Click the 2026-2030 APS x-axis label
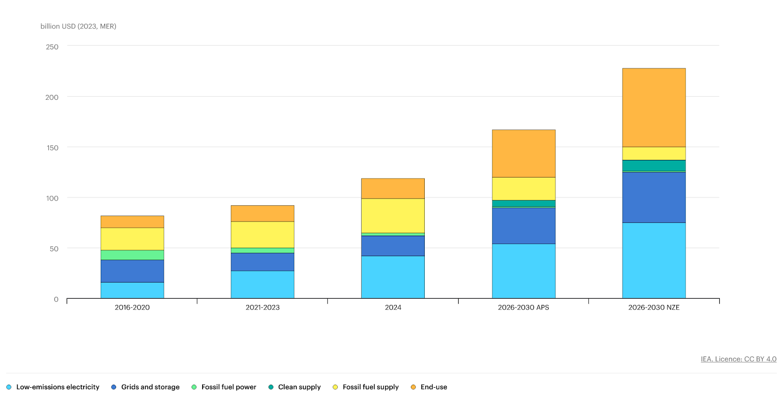 point(524,308)
